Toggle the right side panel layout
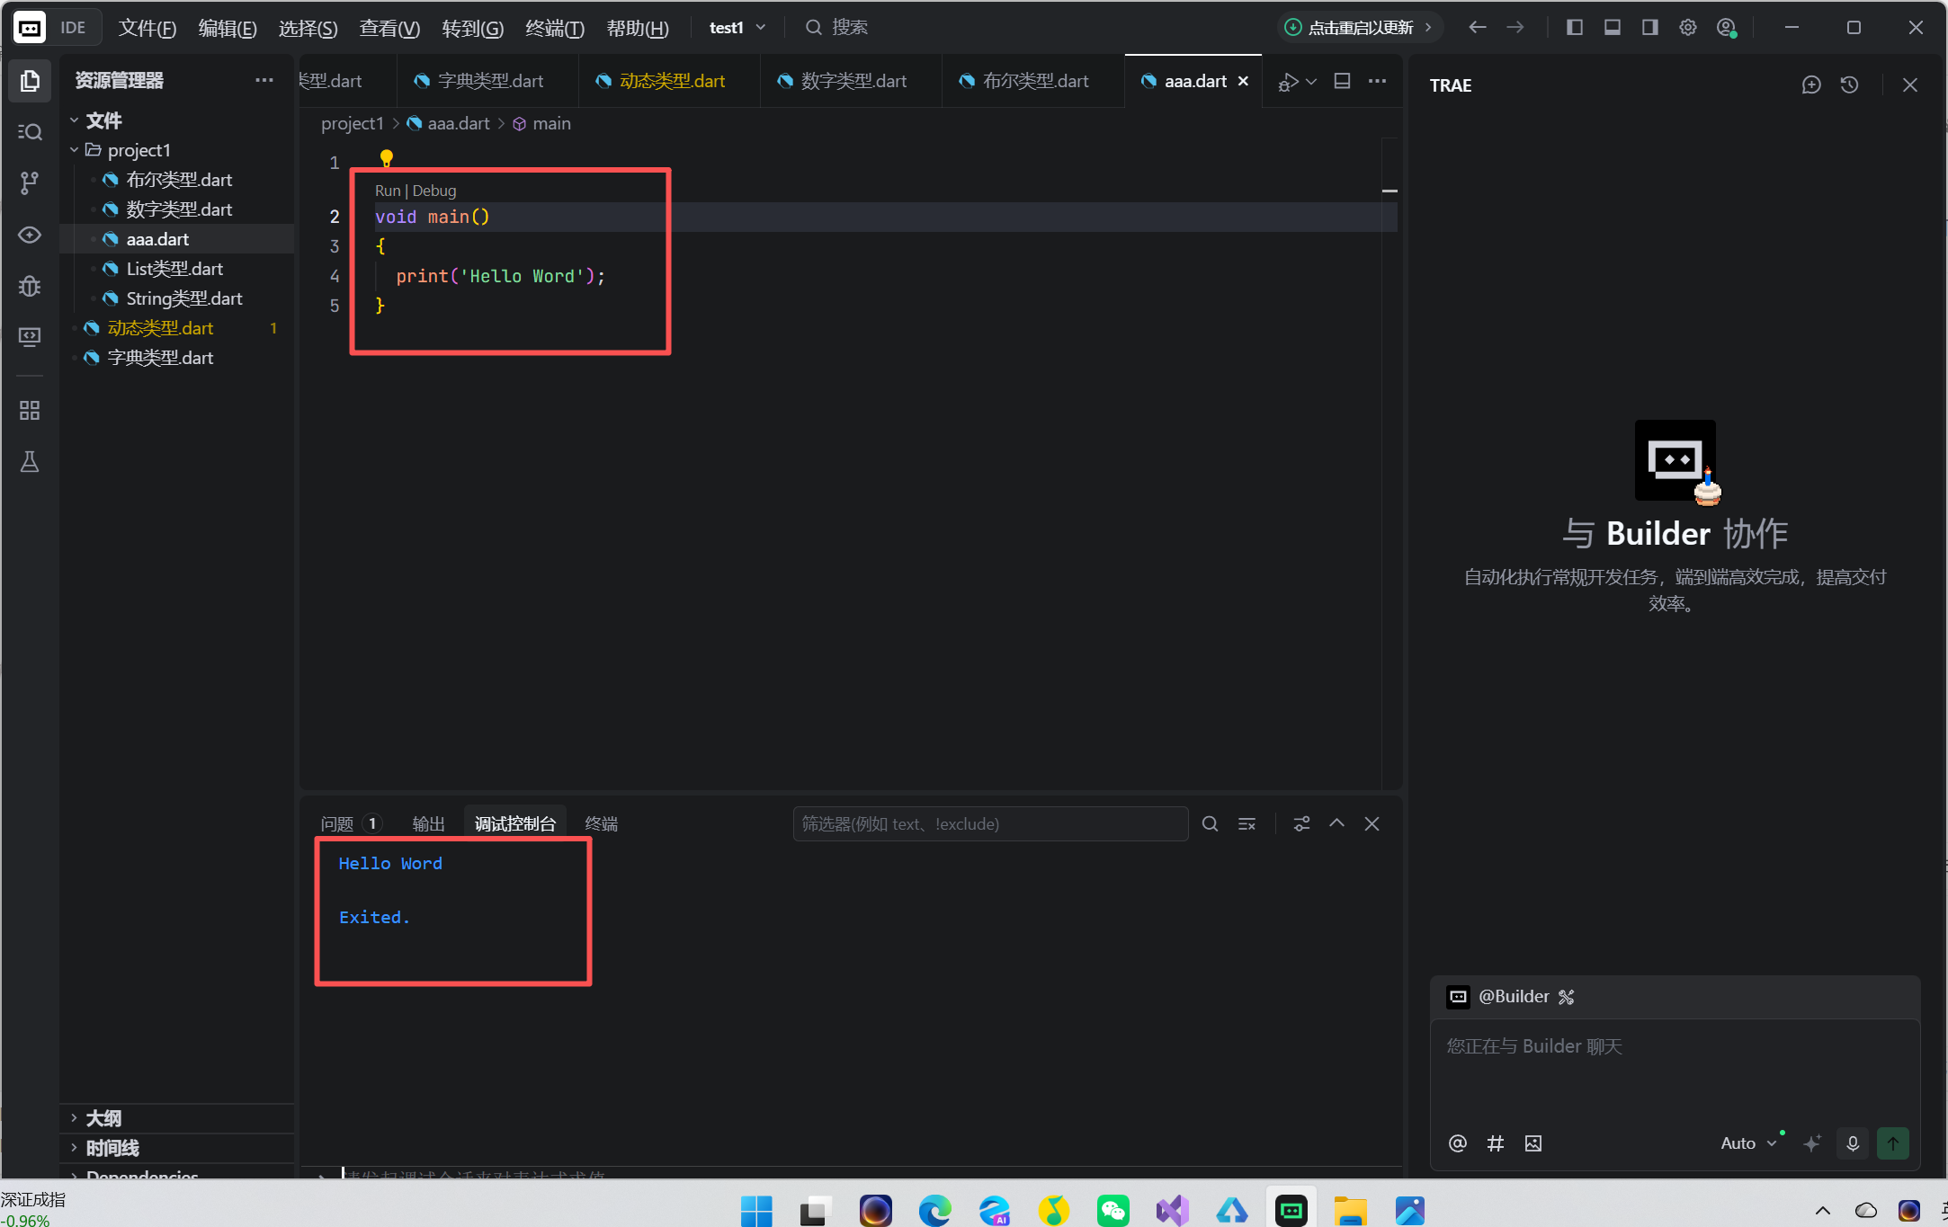The image size is (1948, 1227). tap(1650, 28)
